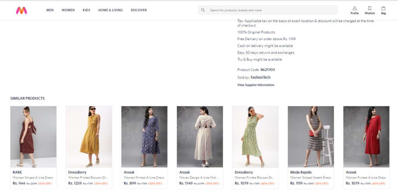
Task: Click the RARE brand name
Action: [x=17, y=172]
